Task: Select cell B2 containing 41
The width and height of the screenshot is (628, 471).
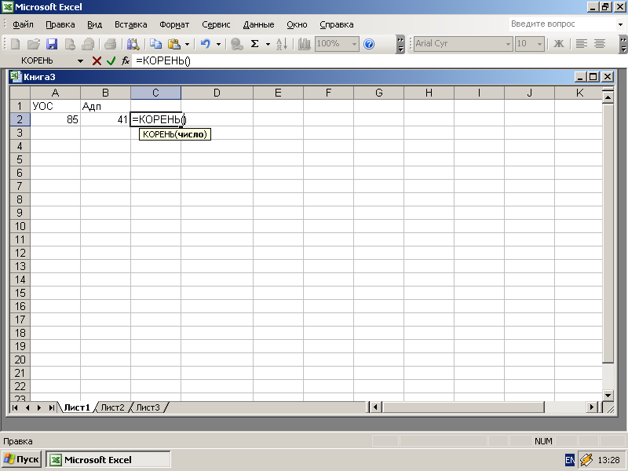Action: click(105, 119)
